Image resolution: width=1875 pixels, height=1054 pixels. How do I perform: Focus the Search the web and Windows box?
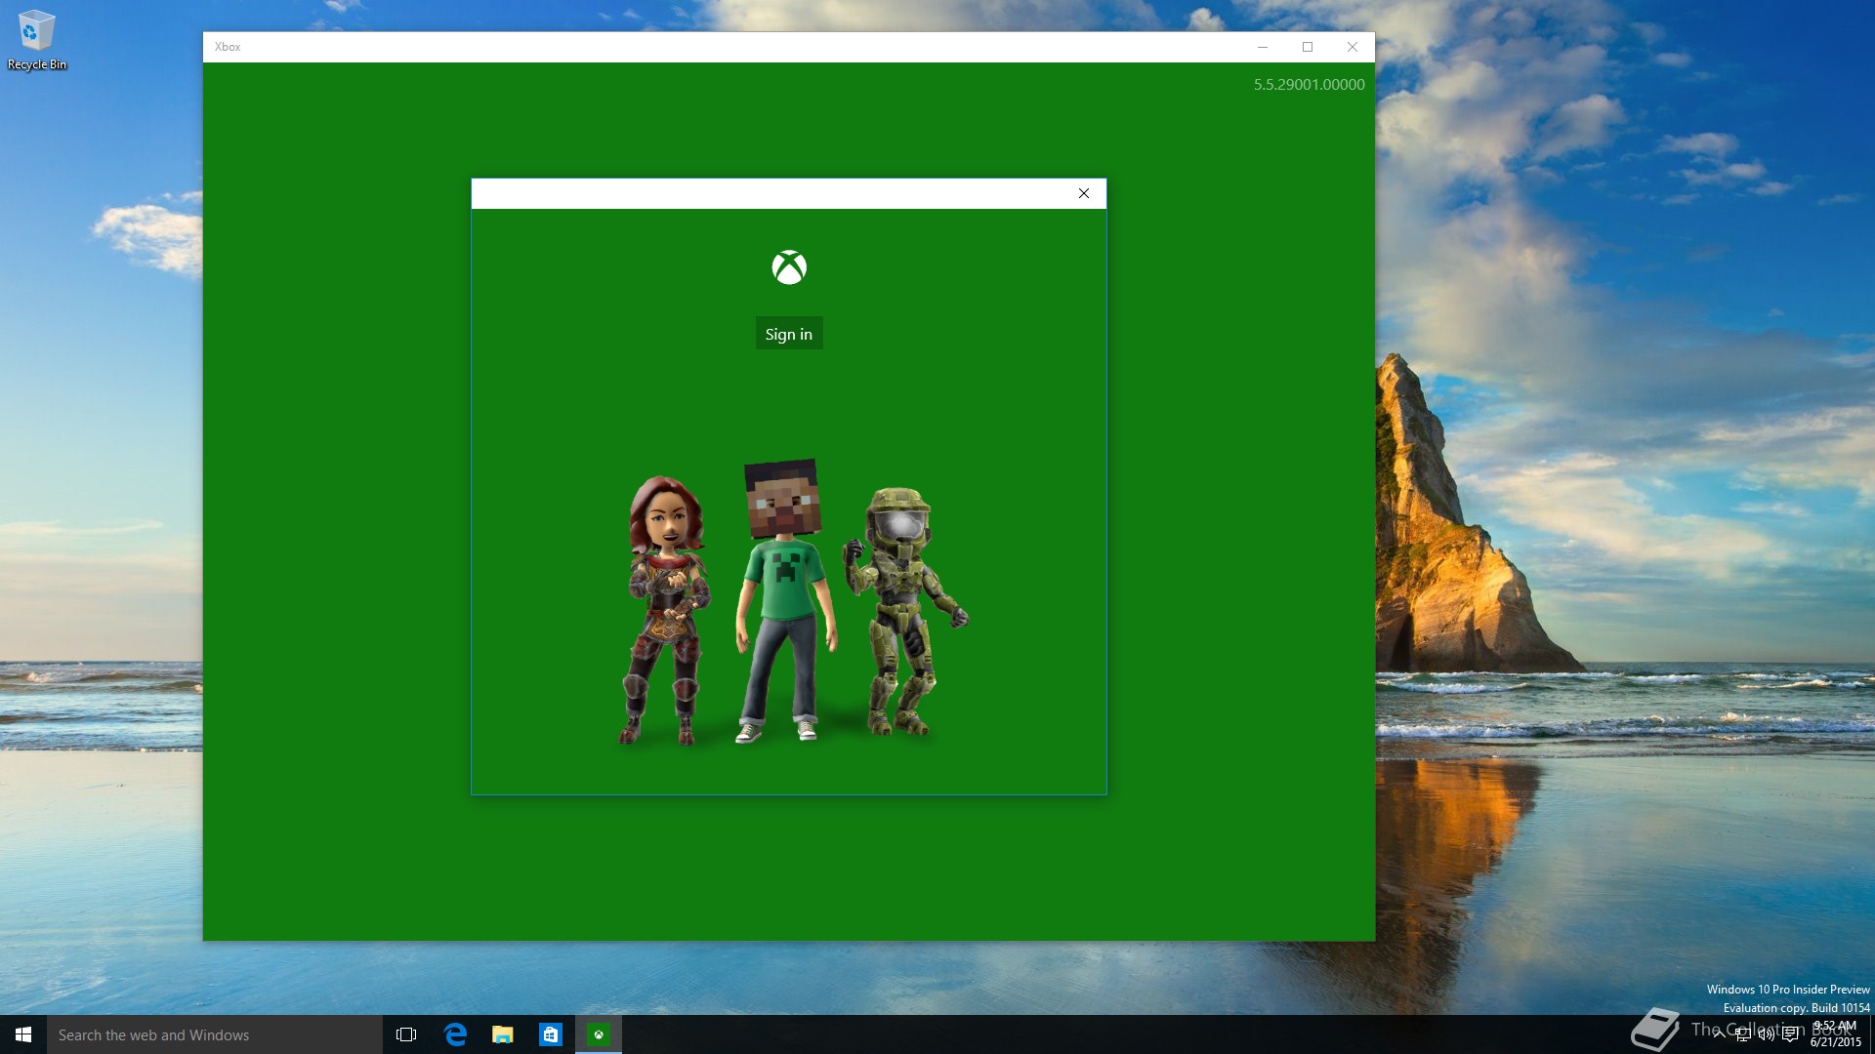tap(215, 1034)
